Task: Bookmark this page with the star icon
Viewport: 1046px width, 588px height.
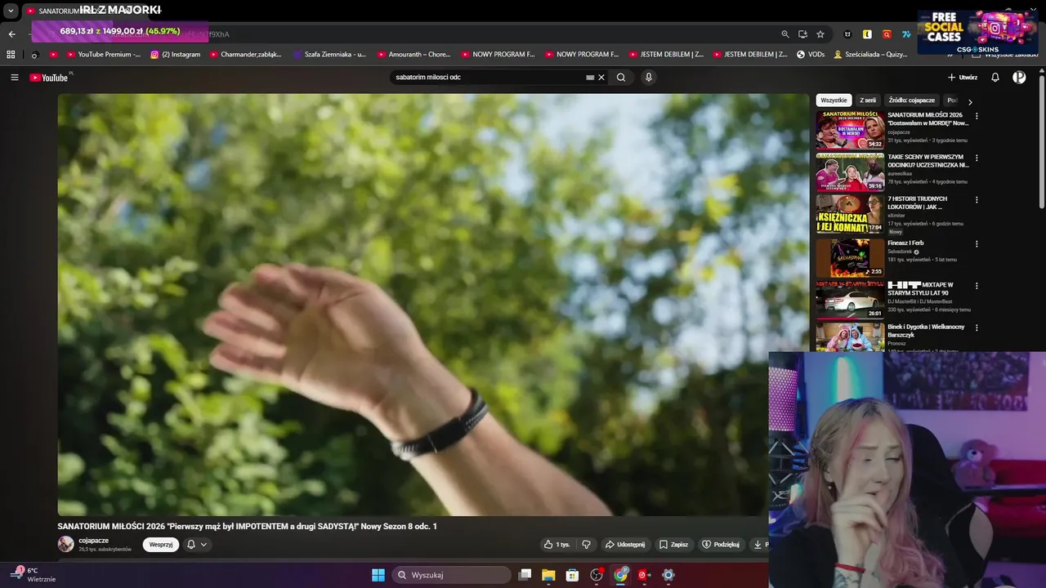Action: tap(820, 34)
